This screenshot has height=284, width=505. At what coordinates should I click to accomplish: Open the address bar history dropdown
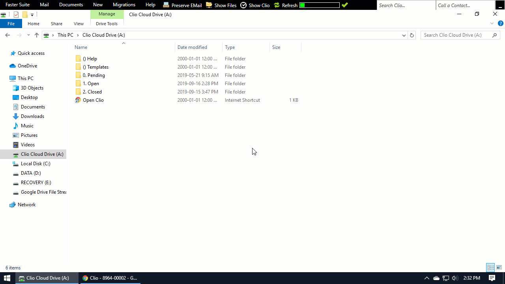pyautogui.click(x=404, y=35)
